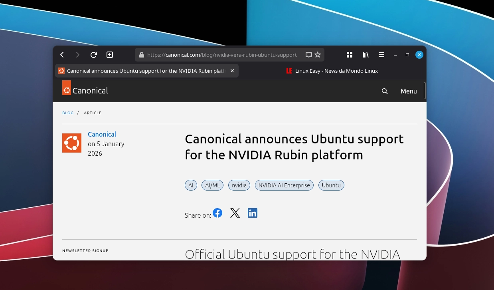Share the article on Facebook

(x=217, y=213)
